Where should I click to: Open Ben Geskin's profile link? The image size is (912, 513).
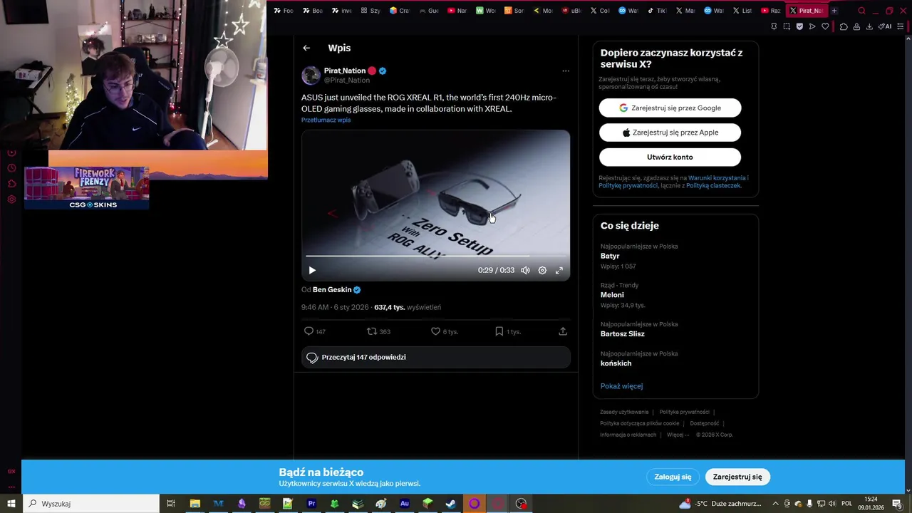point(332,290)
